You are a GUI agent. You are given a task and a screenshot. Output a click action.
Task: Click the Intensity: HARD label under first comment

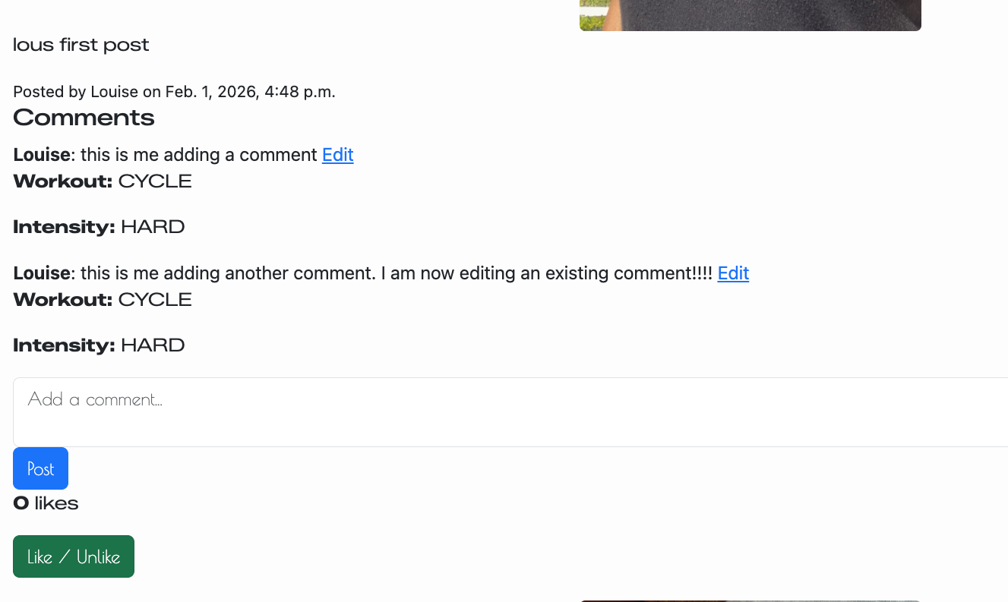99,226
